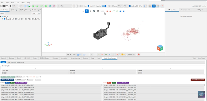Enable the Transp checkbox
The height and width of the screenshot is (101, 207).
(112, 6)
